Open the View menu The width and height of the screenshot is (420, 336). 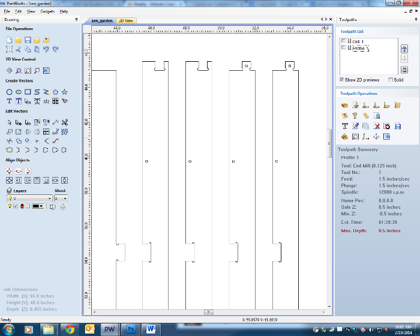[x=31, y=11]
